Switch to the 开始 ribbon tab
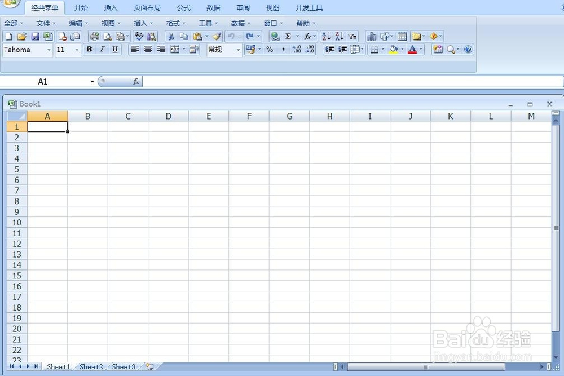Image resolution: width=564 pixels, height=376 pixels. [x=81, y=7]
